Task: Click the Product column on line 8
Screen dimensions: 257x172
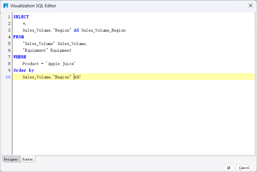Action: (31, 64)
